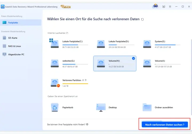
Task: Click the 265.36 GB/393.64 GB text
Action: (117, 47)
